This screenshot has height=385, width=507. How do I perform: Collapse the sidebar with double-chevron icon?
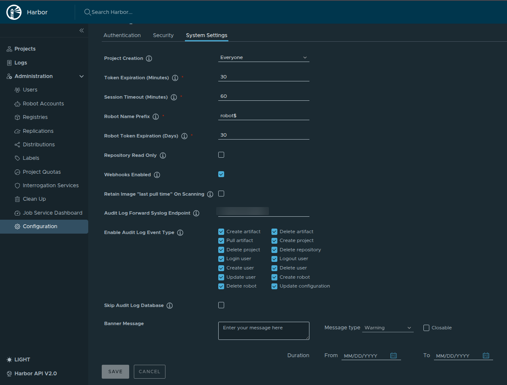(x=81, y=30)
